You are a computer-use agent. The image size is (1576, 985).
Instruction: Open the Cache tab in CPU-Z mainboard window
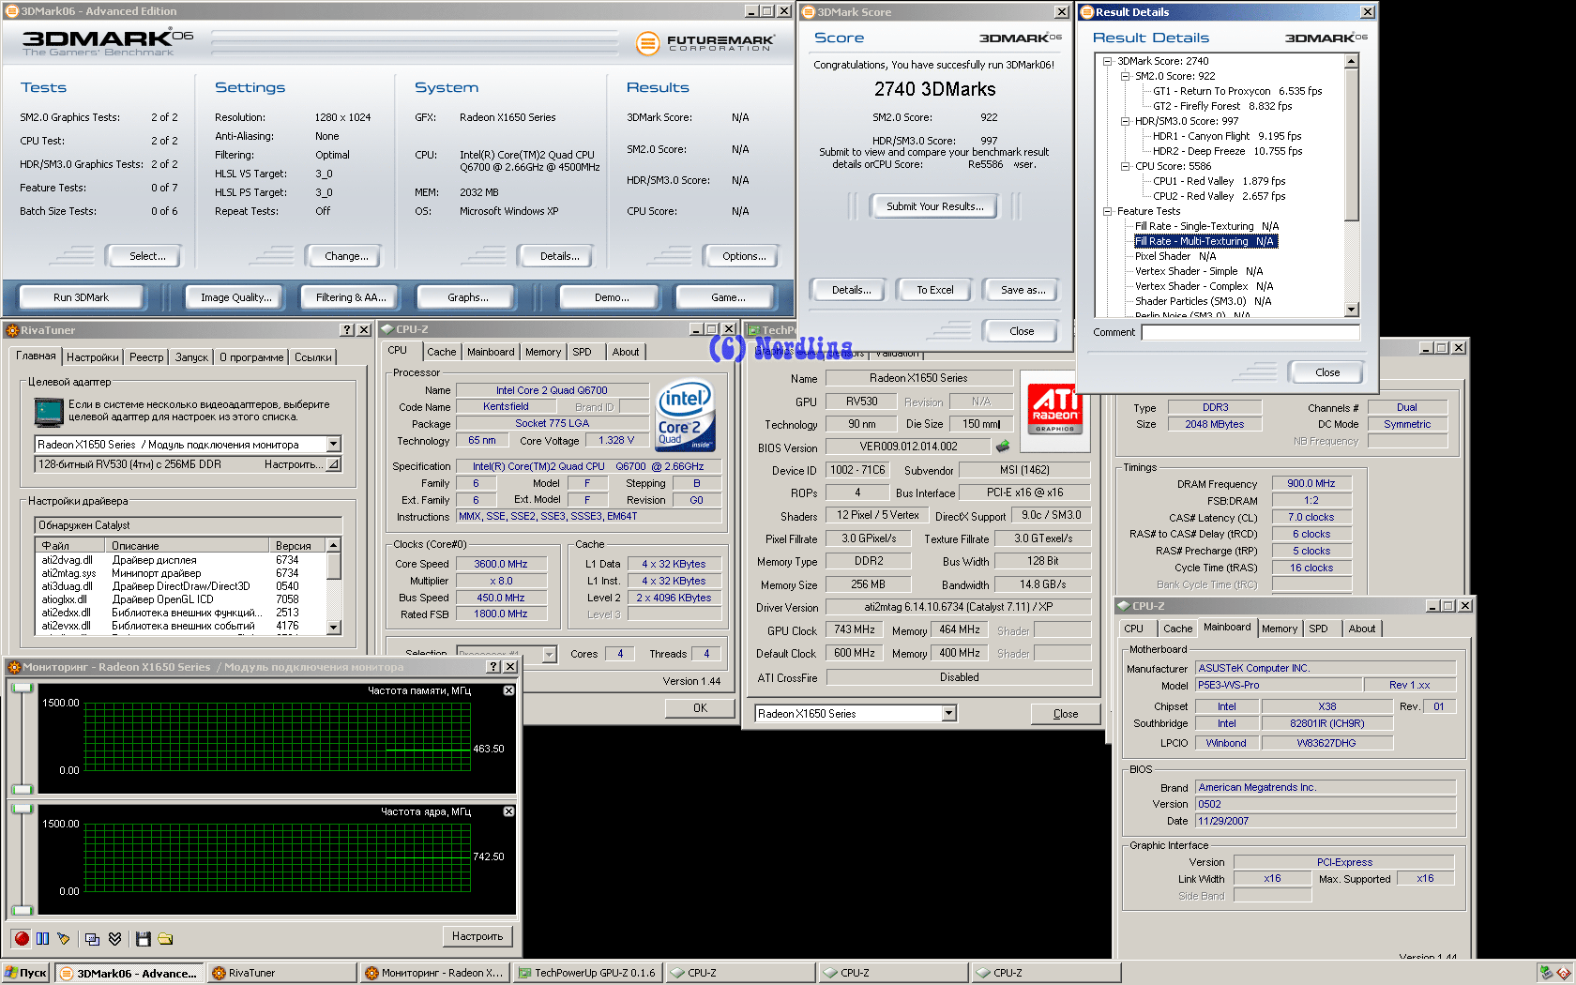(x=1178, y=629)
